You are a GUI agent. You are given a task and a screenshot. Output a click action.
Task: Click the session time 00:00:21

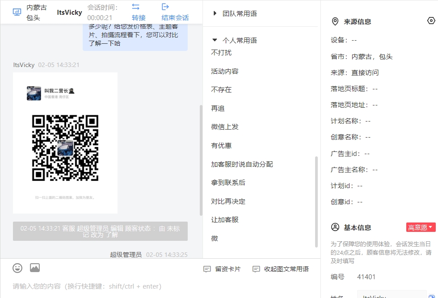[99, 17]
